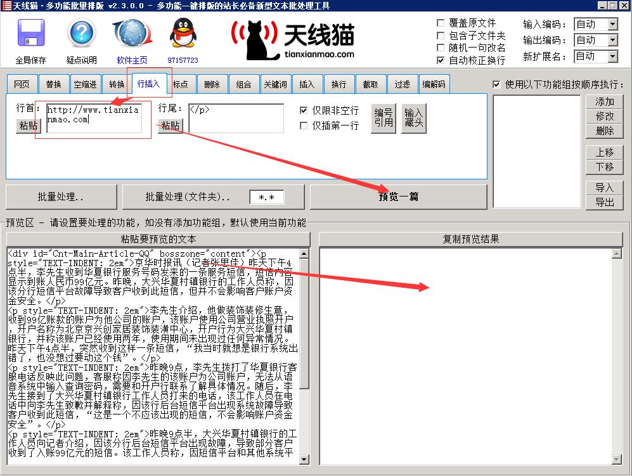Click inside the source preview text area
Screen dimensions: 632x476
pyautogui.click(x=153, y=356)
